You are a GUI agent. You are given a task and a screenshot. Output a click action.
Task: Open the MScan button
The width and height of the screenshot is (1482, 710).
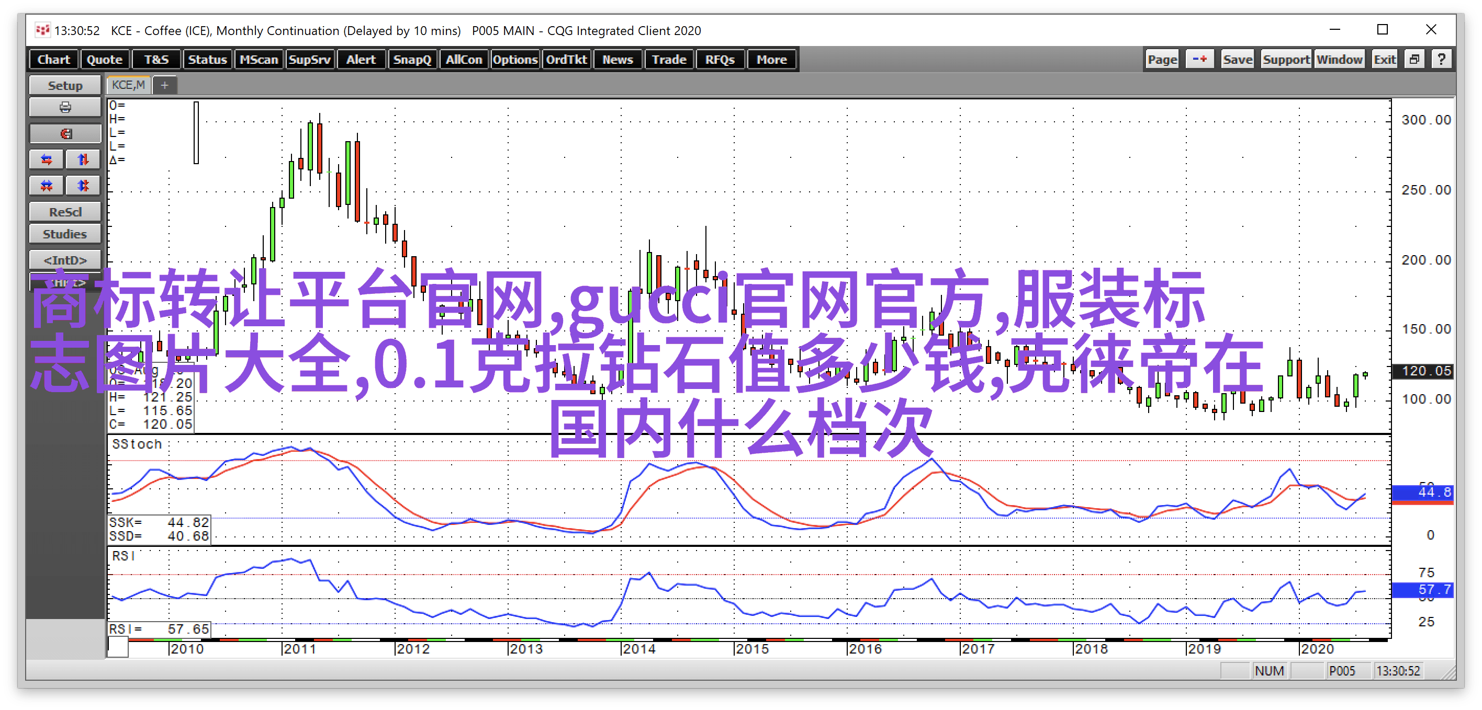pos(259,59)
